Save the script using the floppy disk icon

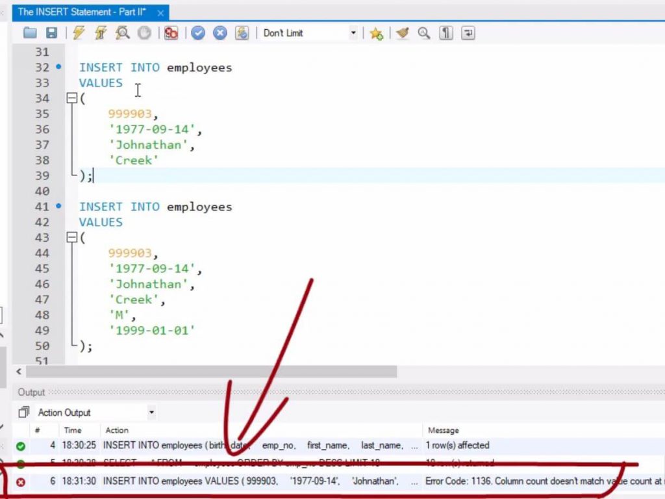(x=51, y=32)
